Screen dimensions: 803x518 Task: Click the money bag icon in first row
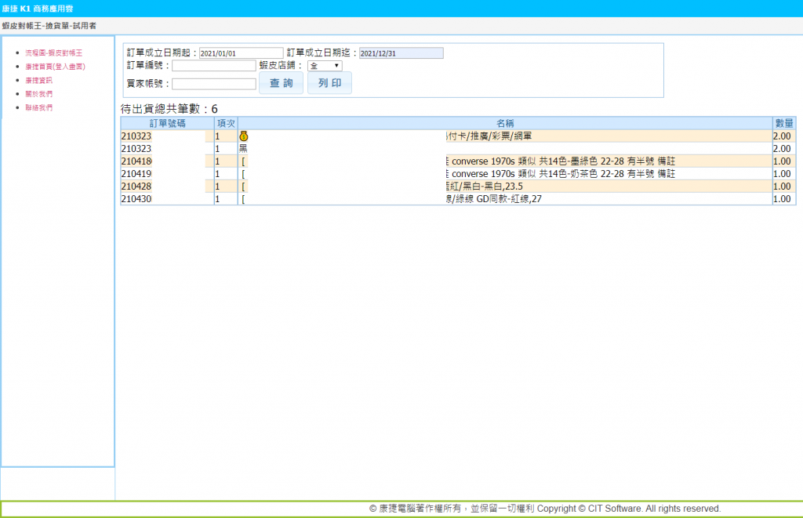tap(243, 136)
